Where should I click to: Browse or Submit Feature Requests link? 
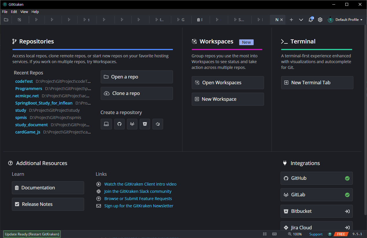138,199
